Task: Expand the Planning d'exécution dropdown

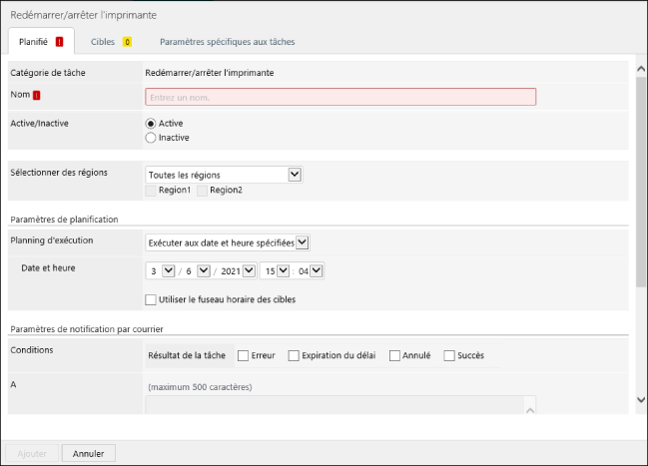Action: coord(228,241)
